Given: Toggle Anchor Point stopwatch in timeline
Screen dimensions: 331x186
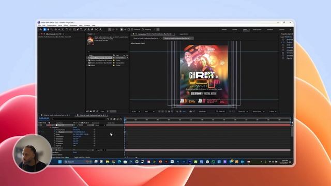Looking at the screenshot, I should coord(55,130).
